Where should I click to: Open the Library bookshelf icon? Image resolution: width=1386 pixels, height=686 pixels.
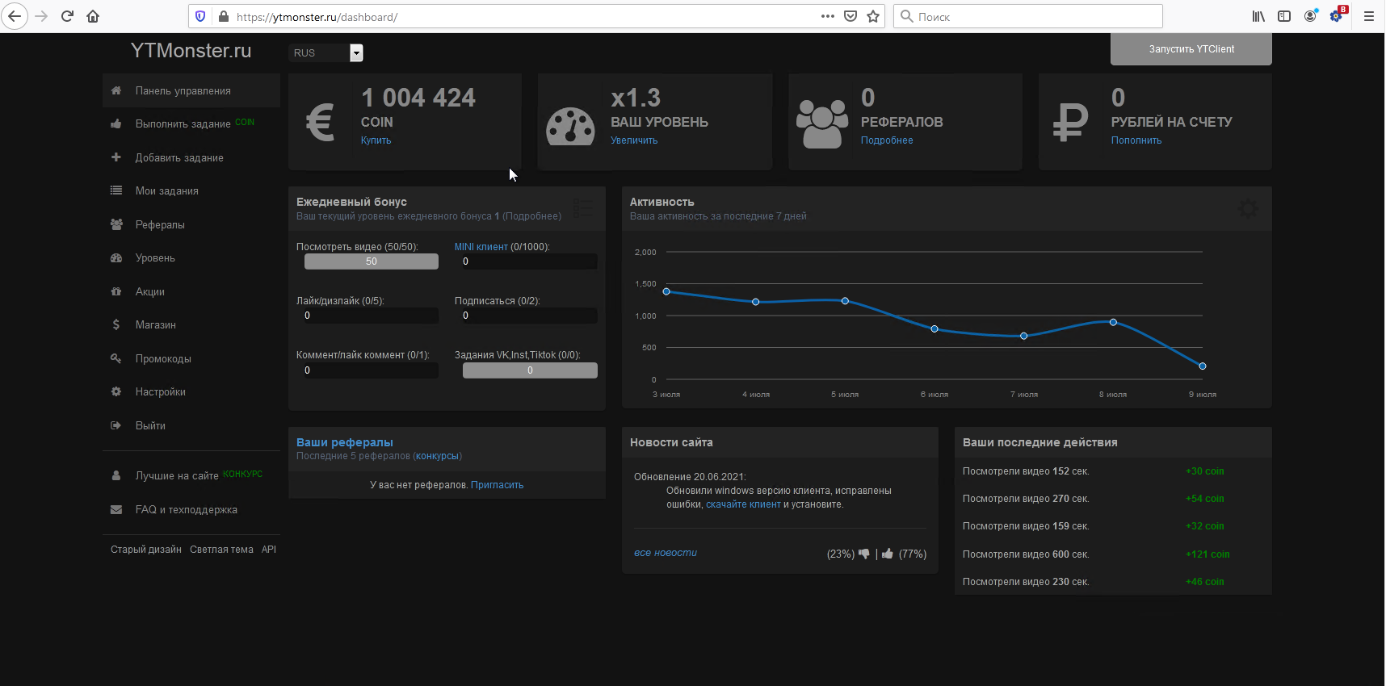tap(1258, 16)
